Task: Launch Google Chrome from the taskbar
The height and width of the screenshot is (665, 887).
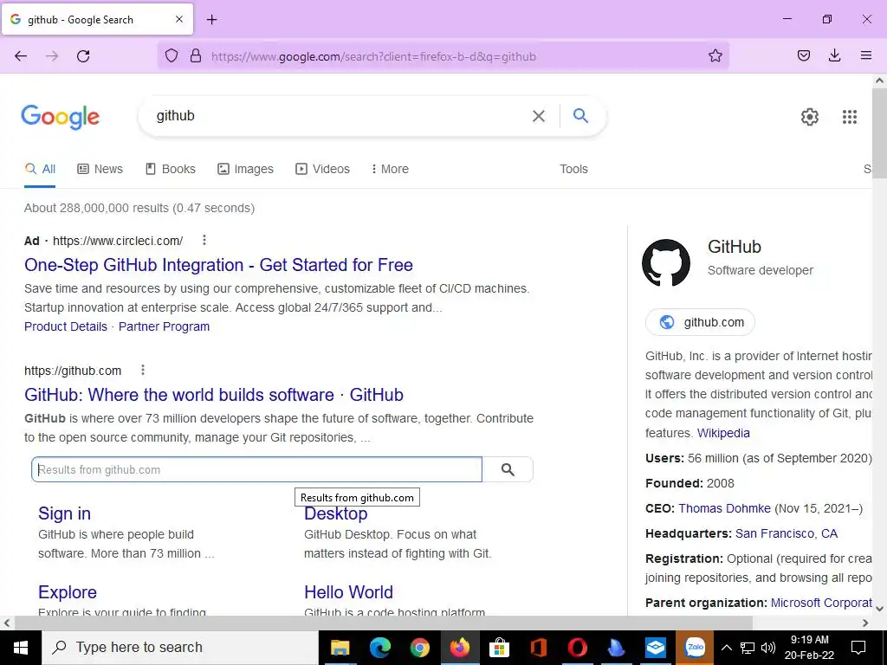Action: point(419,648)
